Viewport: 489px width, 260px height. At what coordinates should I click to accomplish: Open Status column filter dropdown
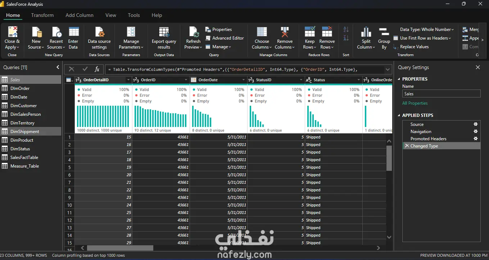359,80
